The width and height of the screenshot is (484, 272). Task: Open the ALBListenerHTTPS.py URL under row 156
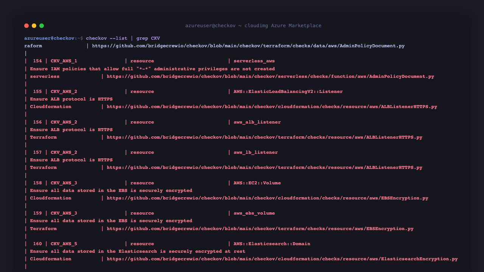point(264,137)
